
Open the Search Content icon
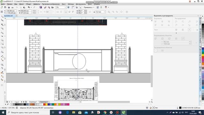pyautogui.click(x=41, y=7)
